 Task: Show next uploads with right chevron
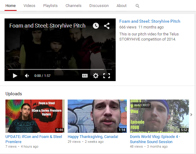click(x=191, y=115)
